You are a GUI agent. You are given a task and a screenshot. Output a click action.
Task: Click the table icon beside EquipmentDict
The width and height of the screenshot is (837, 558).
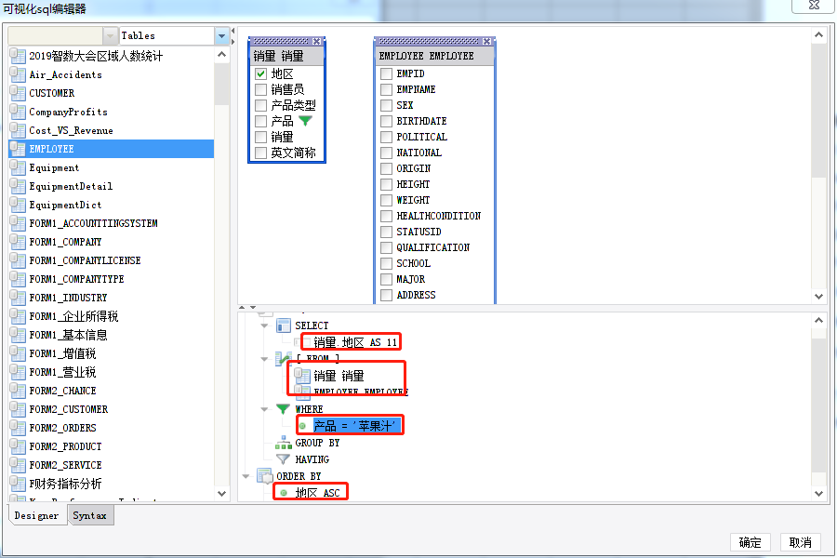pyautogui.click(x=18, y=205)
